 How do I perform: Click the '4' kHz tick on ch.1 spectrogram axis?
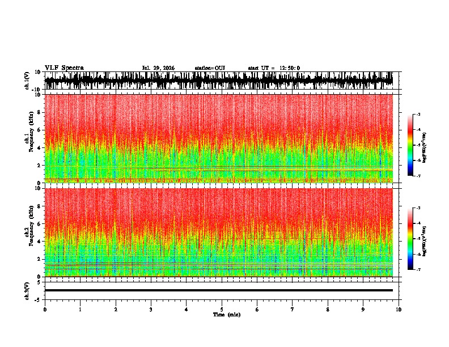(39, 148)
